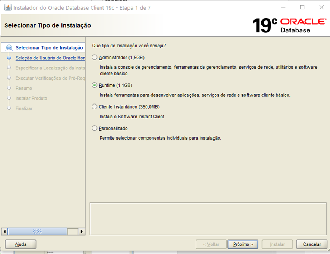Minimize the installer window
The height and width of the screenshot is (254, 330).
[283, 7]
